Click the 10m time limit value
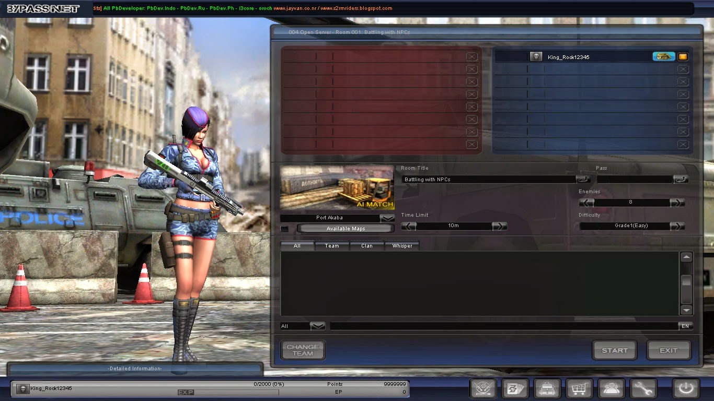Viewport: 714px width, 401px height. pyautogui.click(x=453, y=226)
